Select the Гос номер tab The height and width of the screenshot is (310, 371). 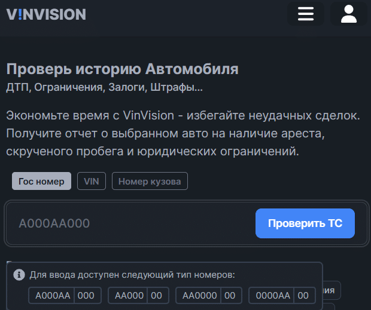point(41,181)
